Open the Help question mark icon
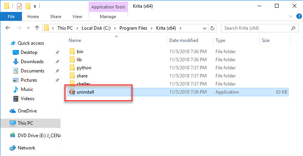303x156 pixels. pyautogui.click(x=299, y=17)
